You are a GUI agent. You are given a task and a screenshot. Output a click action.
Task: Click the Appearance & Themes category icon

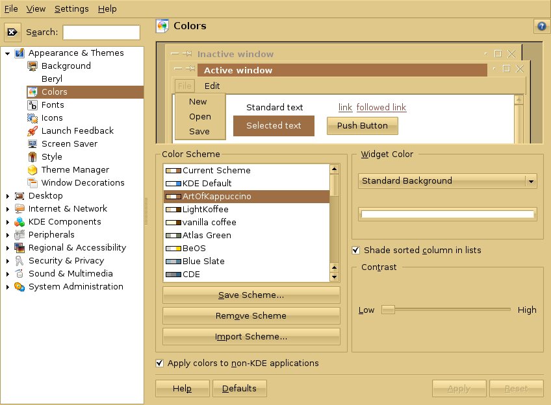(x=19, y=53)
